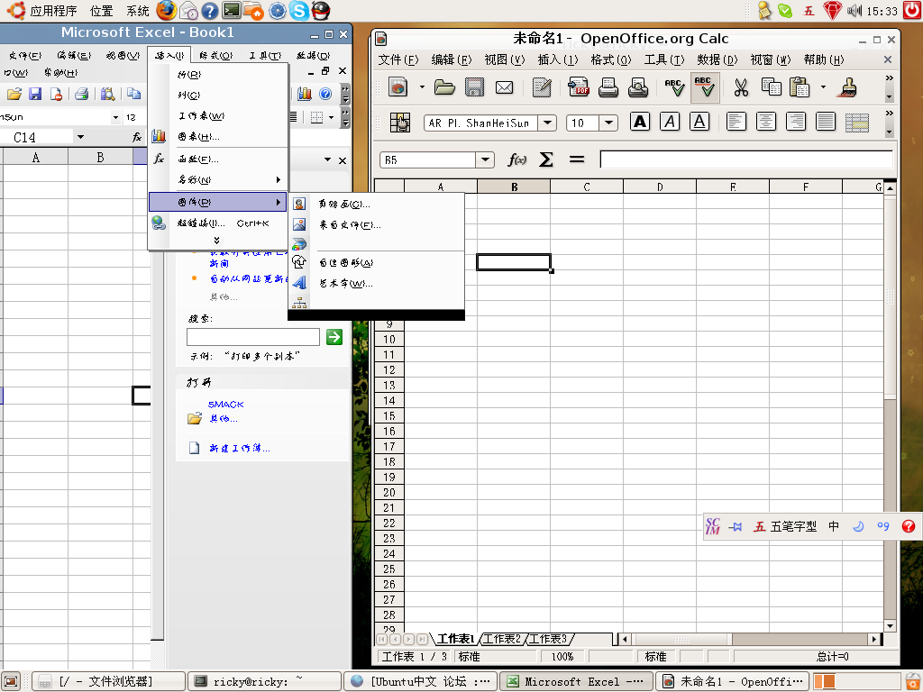This screenshot has width=923, height=692.
Task: Expand the hidden Excel Insert menu items
Action: (216, 240)
